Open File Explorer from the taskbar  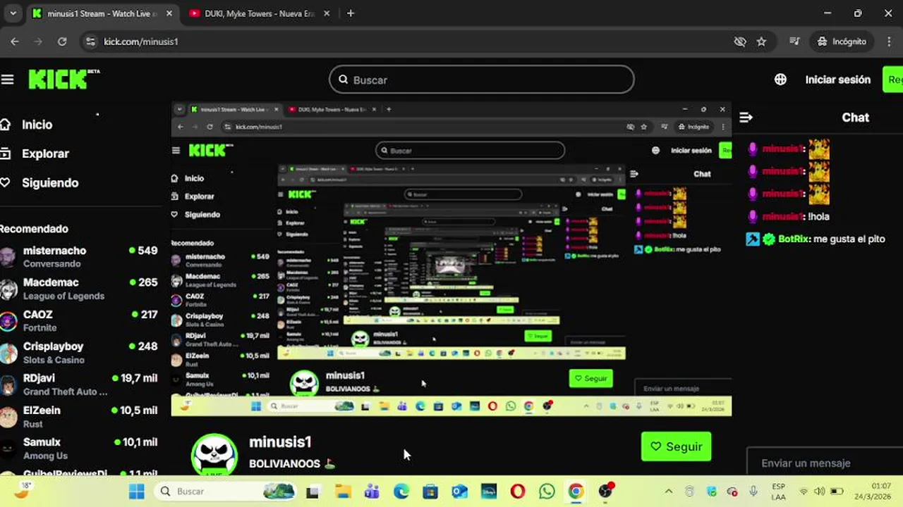pyautogui.click(x=343, y=492)
